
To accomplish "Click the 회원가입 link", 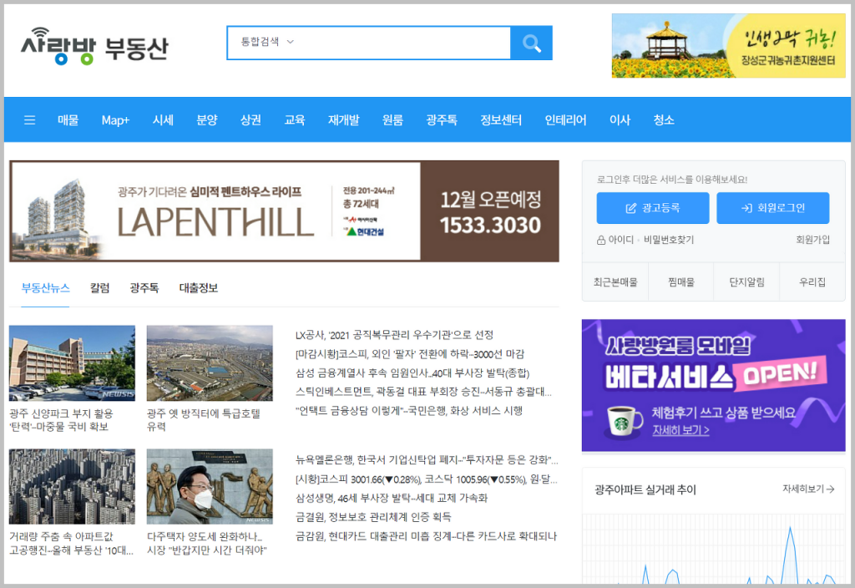I will 812,240.
